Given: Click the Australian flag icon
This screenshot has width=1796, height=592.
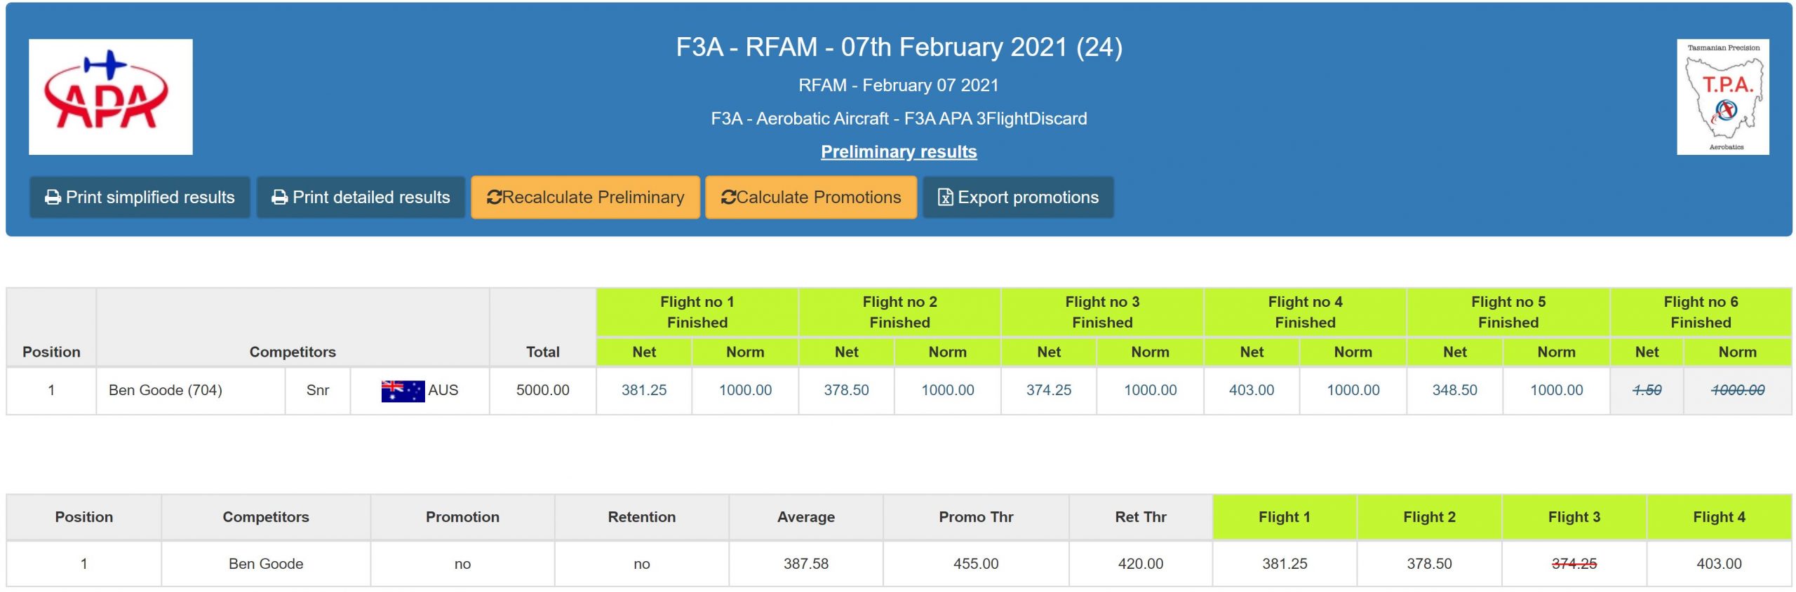Looking at the screenshot, I should (x=403, y=391).
